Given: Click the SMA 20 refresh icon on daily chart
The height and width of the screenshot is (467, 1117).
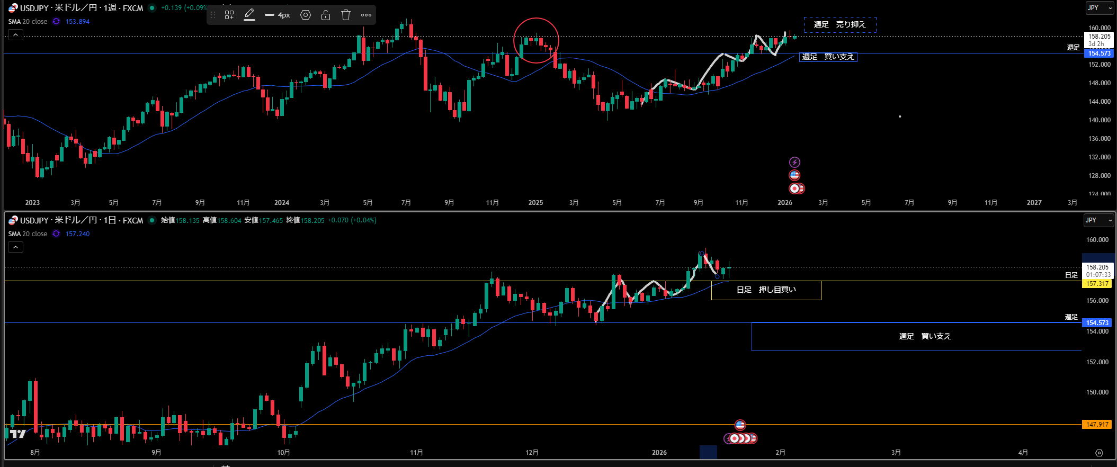Looking at the screenshot, I should (56, 234).
